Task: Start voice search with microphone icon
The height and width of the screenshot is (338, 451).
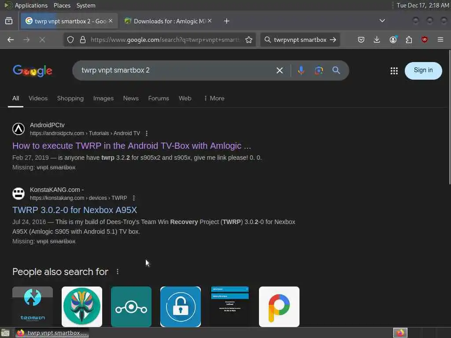Action: tap(301, 70)
